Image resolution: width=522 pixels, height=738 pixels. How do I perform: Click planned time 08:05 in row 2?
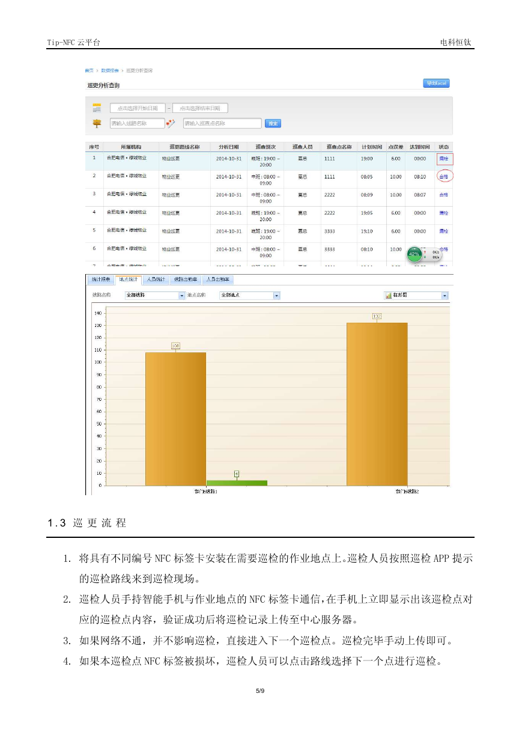[366, 177]
